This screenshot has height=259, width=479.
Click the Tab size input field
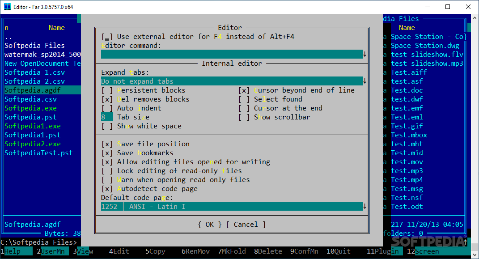pyautogui.click(x=107, y=117)
